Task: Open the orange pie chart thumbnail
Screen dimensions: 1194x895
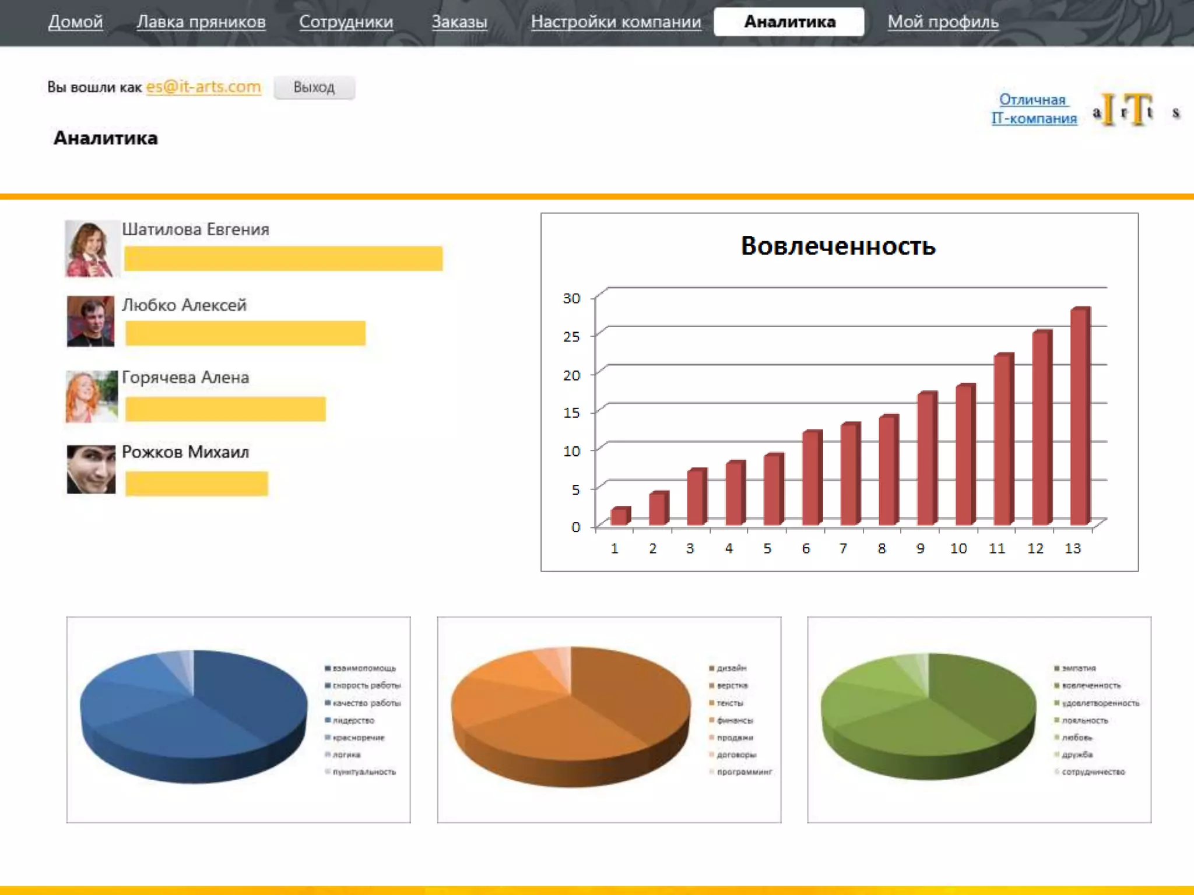Action: click(609, 720)
